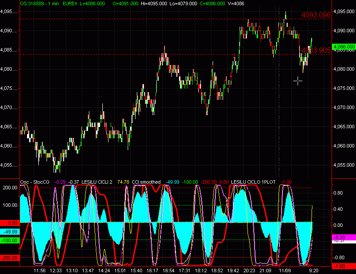Click '4,055.000' on the right price axis
Image resolution: width=356 pixels, height=274 pixels.
(344, 165)
